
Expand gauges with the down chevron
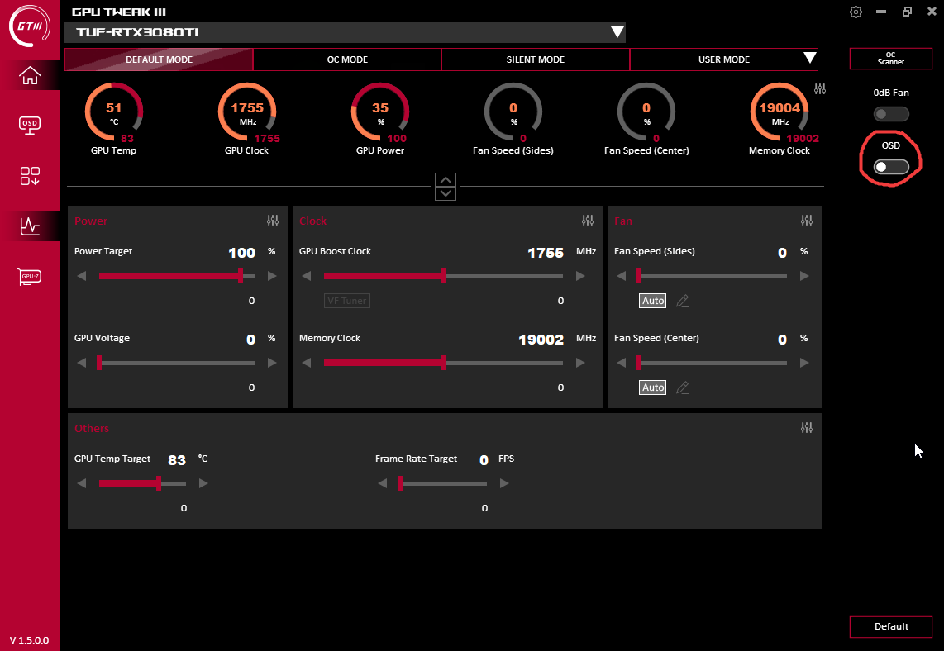click(446, 193)
